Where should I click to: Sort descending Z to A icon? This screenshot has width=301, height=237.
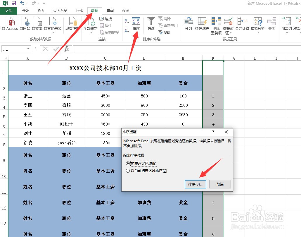(127, 30)
